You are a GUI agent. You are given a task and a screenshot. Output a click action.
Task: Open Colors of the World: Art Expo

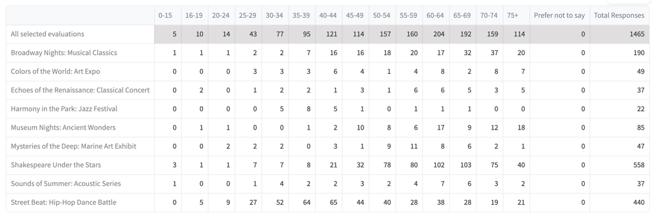point(55,71)
